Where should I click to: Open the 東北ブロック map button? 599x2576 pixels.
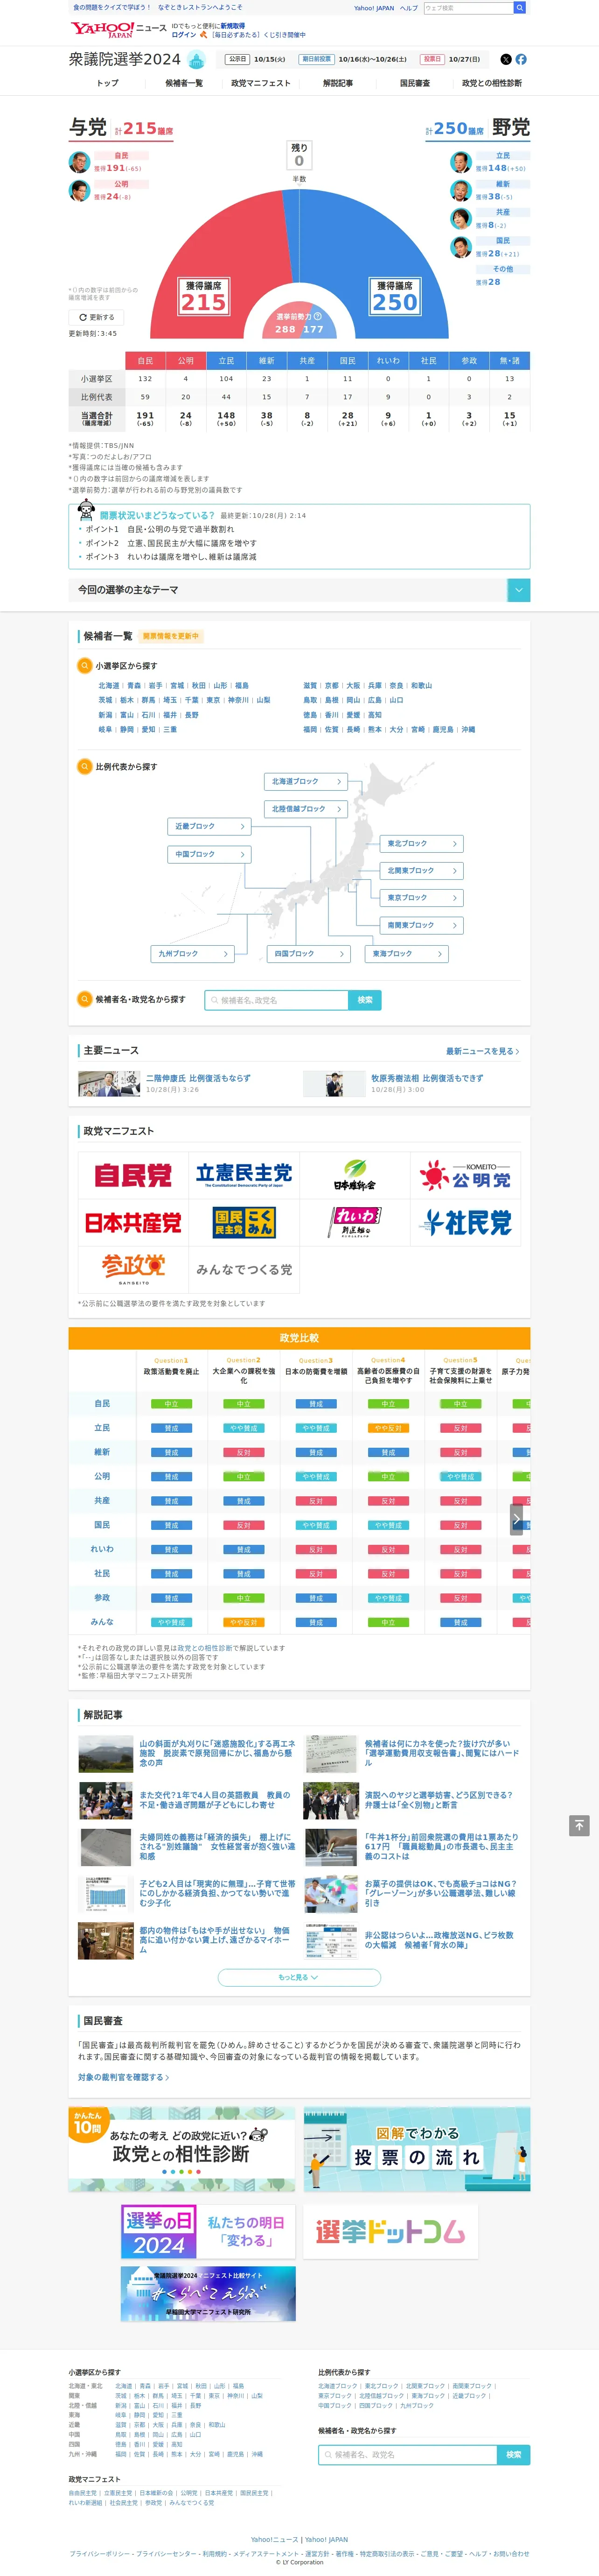pos(421,843)
